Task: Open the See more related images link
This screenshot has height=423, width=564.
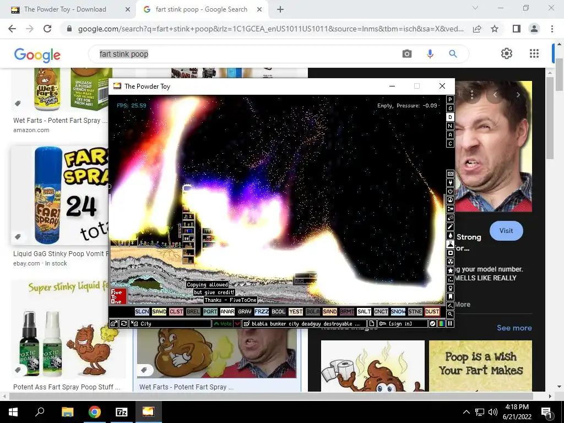Action: point(514,328)
